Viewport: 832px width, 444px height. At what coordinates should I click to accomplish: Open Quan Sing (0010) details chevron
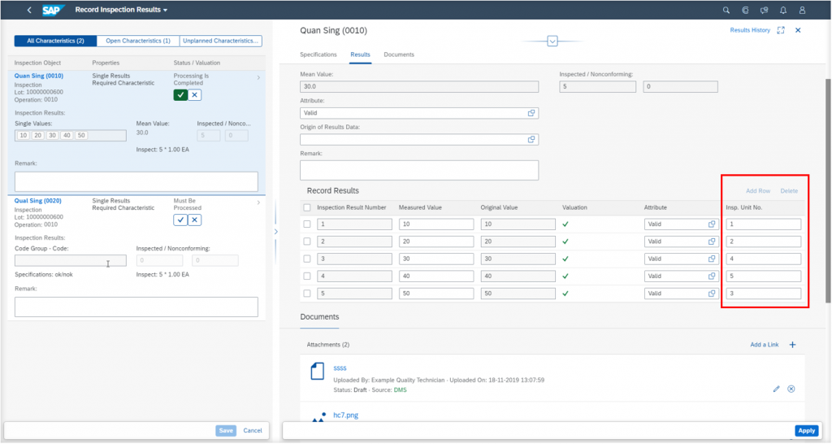tap(258, 77)
